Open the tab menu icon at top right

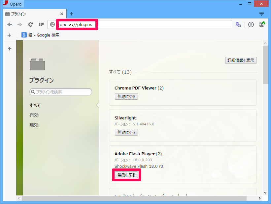261,14
